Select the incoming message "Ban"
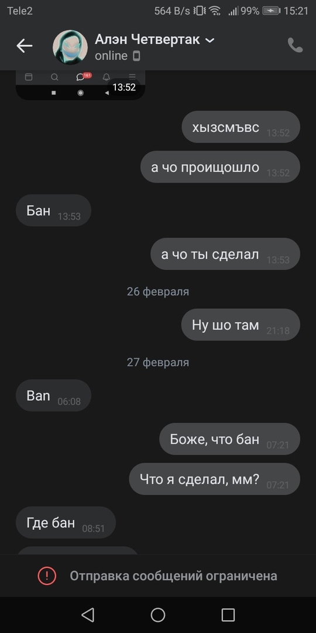316x633 pixels. (x=54, y=395)
